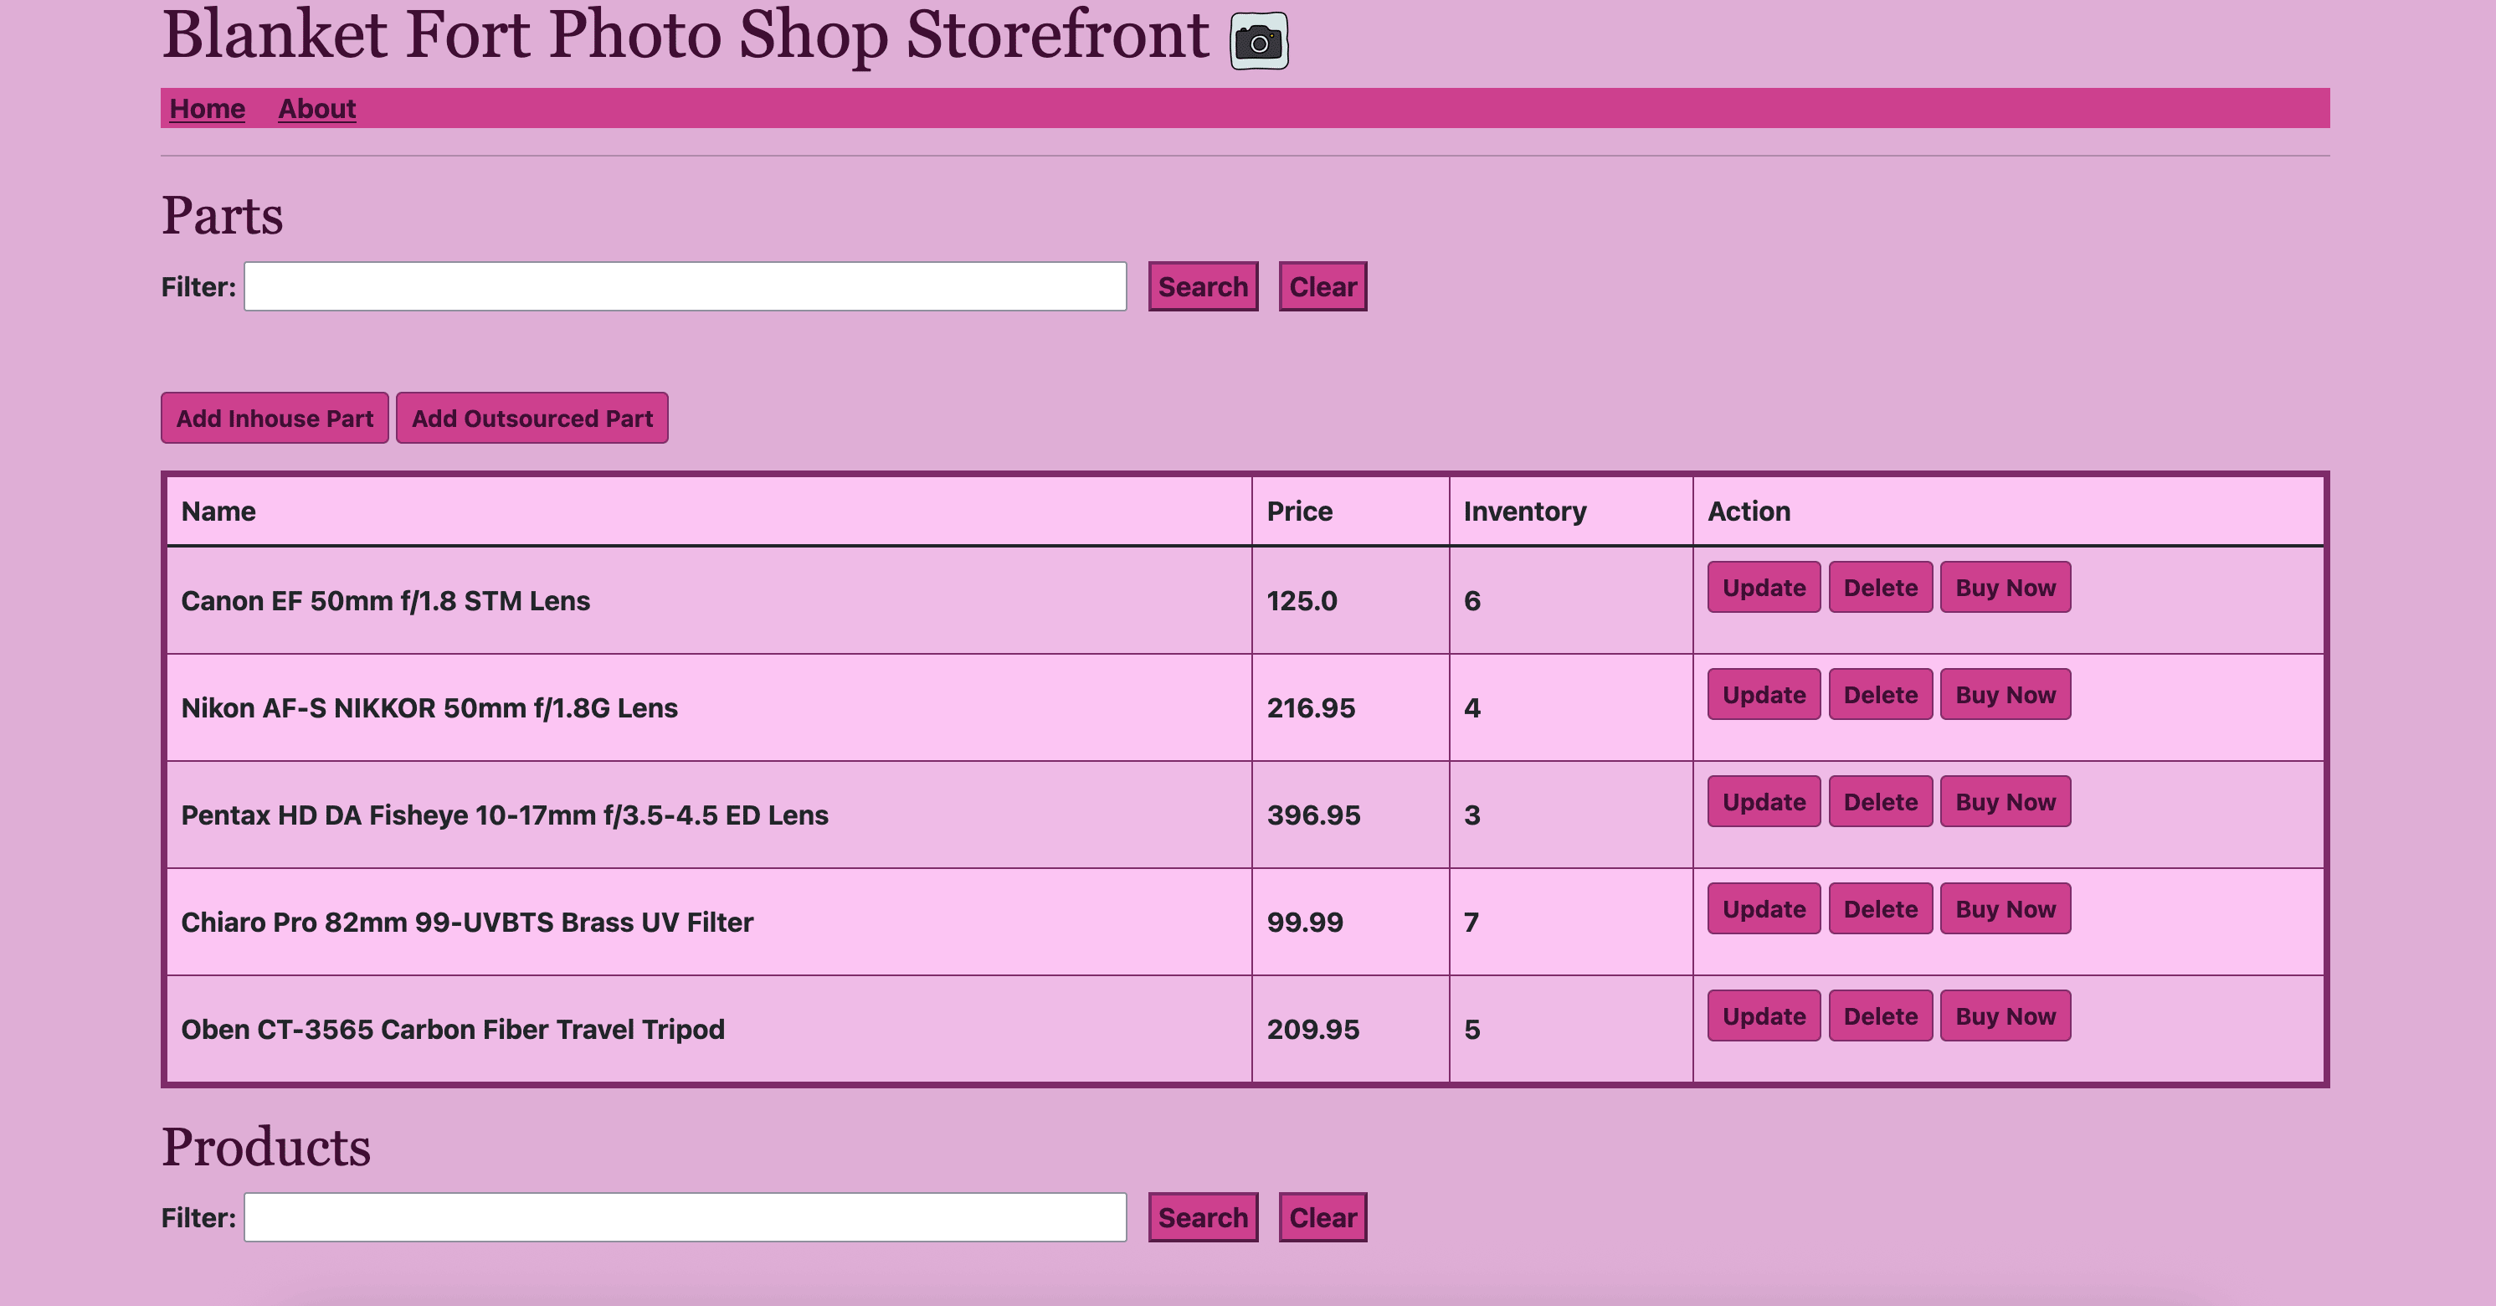Screen dimensions: 2496x1306
Task: Click Add Inhouse Part
Action: [x=275, y=418]
